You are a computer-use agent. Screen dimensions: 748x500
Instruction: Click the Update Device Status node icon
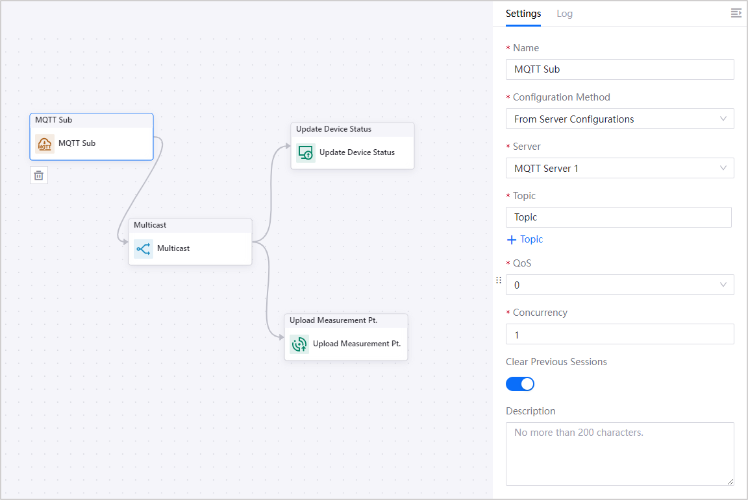(x=305, y=152)
